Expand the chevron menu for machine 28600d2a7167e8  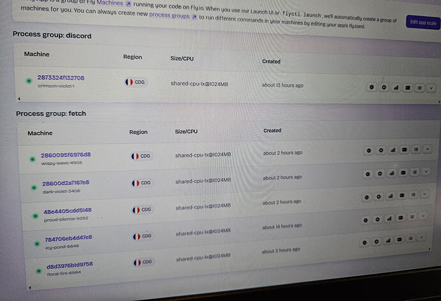[426, 172]
